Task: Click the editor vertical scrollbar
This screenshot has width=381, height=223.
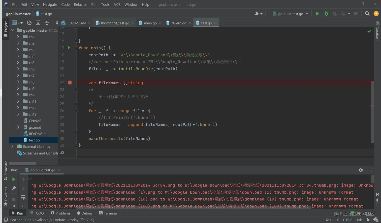Action: pos(372,112)
